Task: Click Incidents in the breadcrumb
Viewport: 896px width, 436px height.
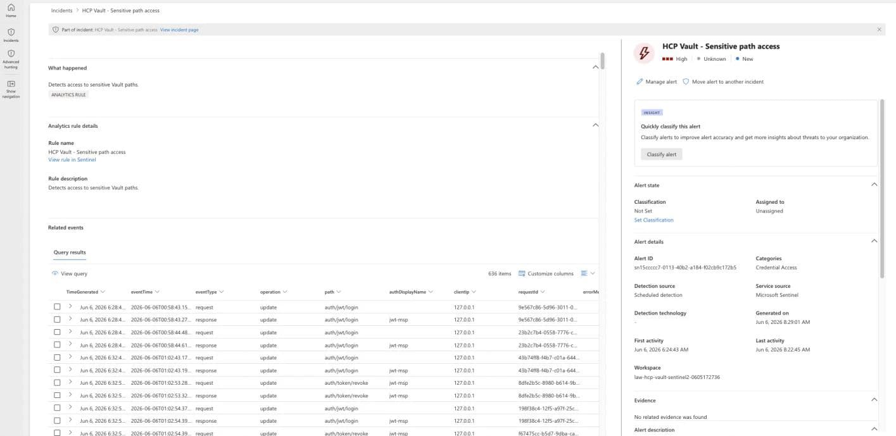Action: point(62,11)
